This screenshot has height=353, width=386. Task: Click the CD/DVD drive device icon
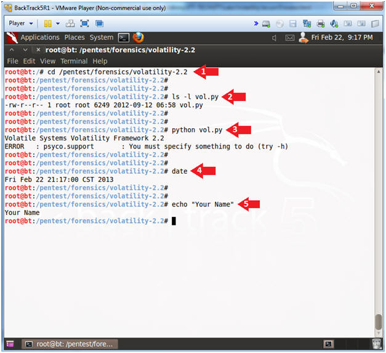[279, 24]
